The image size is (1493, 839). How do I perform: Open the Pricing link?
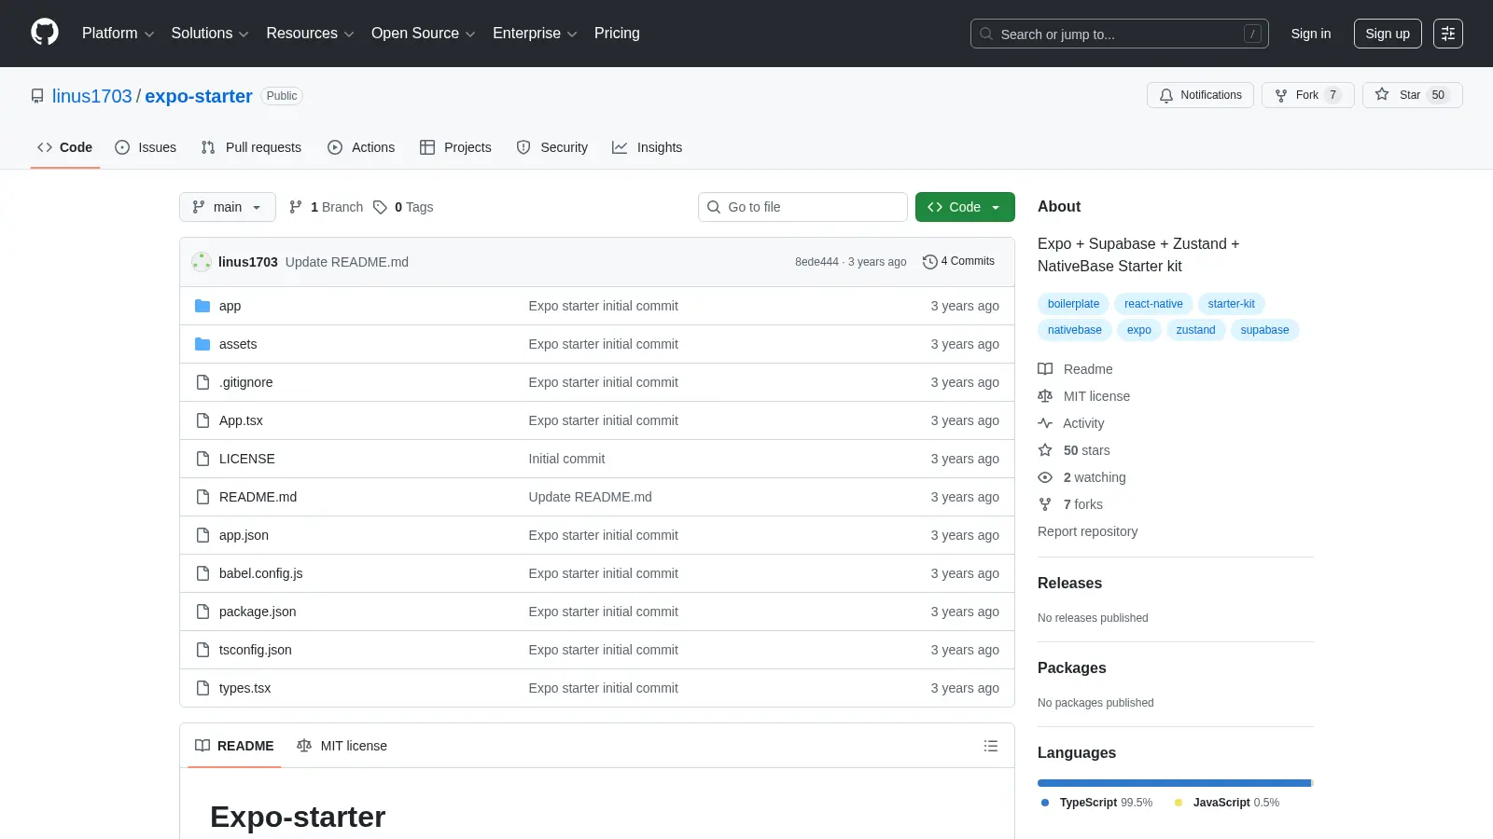click(617, 34)
